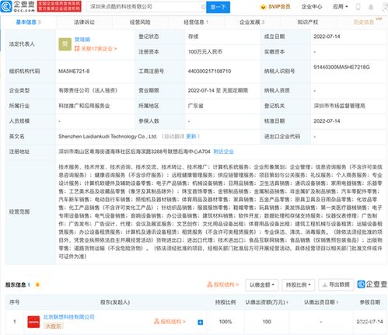Click the blue plus icon in shareholder row

pyautogui.click(x=200, y=323)
